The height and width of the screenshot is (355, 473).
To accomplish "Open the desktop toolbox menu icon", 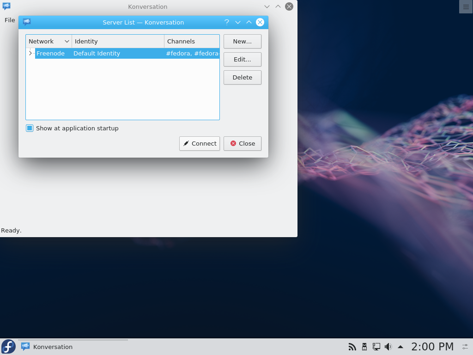I will click(466, 6).
